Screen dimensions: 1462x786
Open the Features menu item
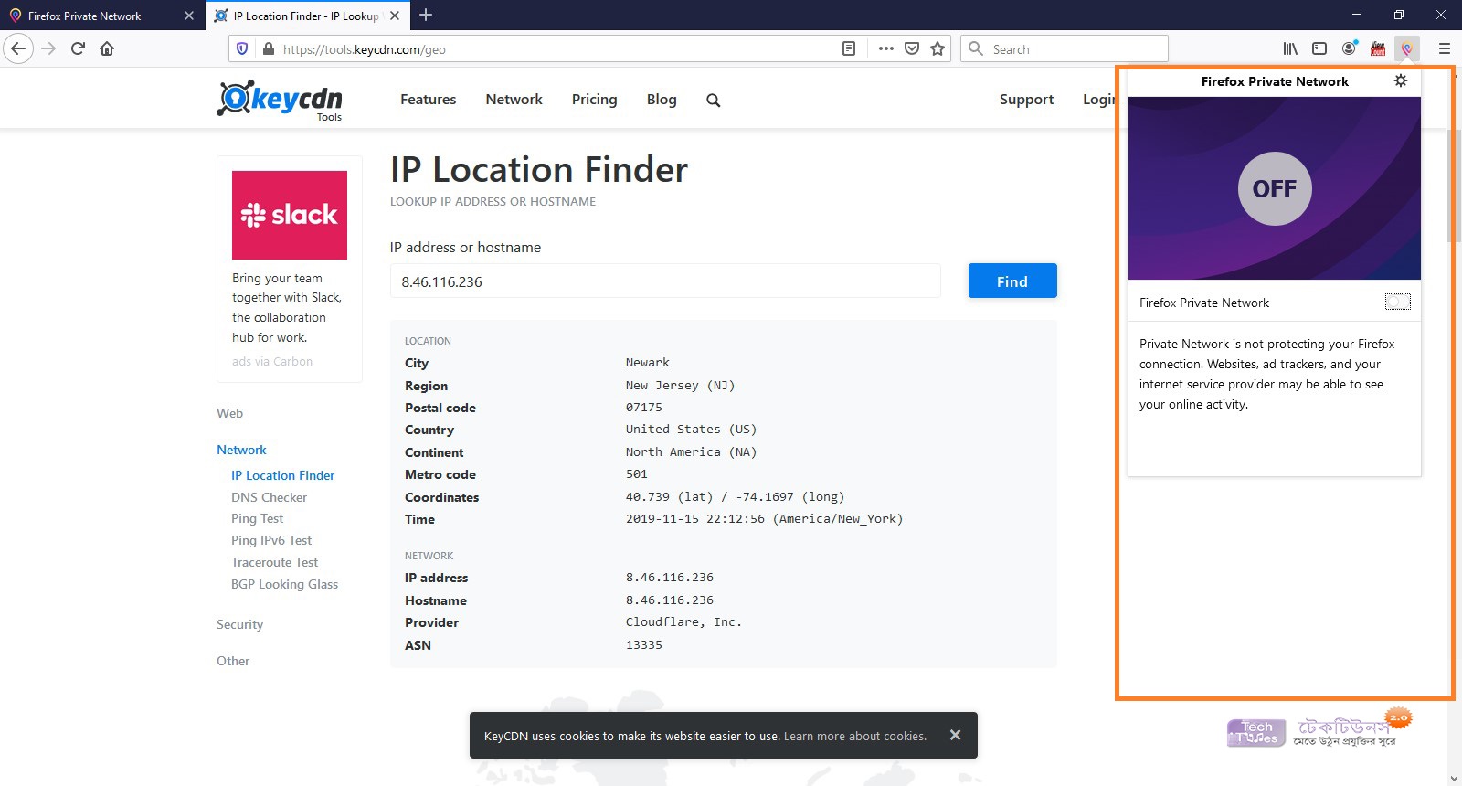click(x=428, y=99)
